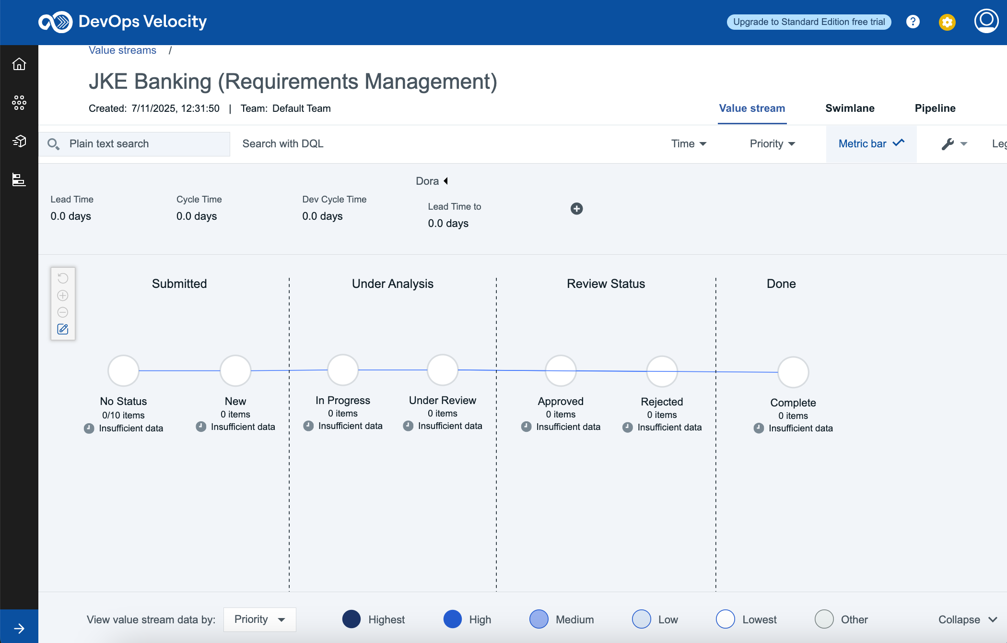Switch to the Value stream tab
The width and height of the screenshot is (1007, 643).
[x=752, y=108]
